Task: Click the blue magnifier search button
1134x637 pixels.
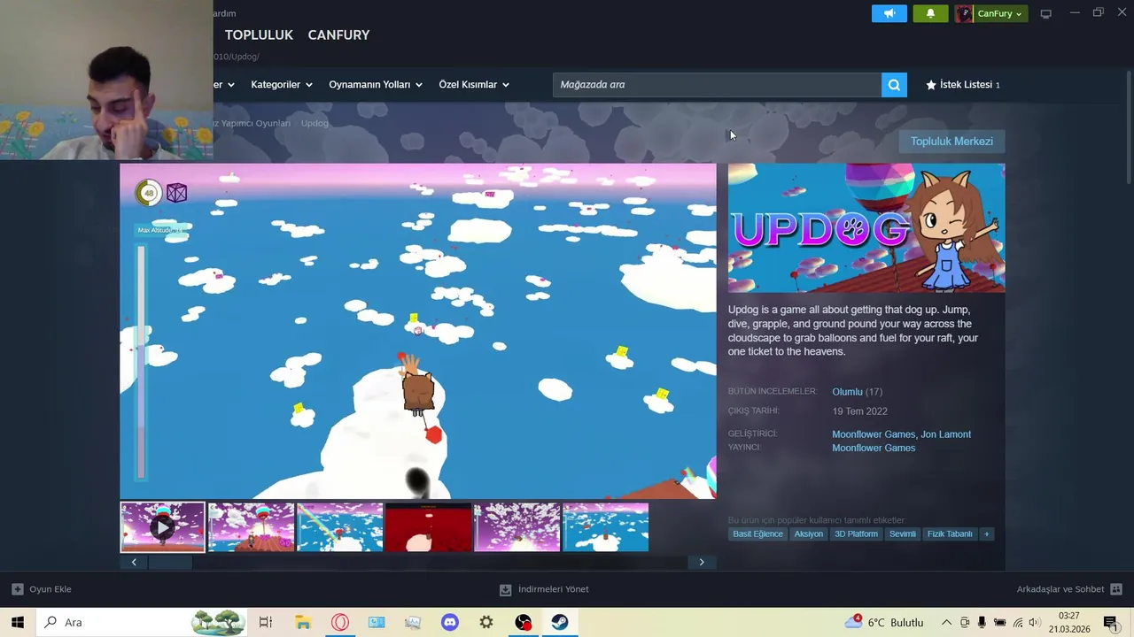Action: pyautogui.click(x=894, y=85)
